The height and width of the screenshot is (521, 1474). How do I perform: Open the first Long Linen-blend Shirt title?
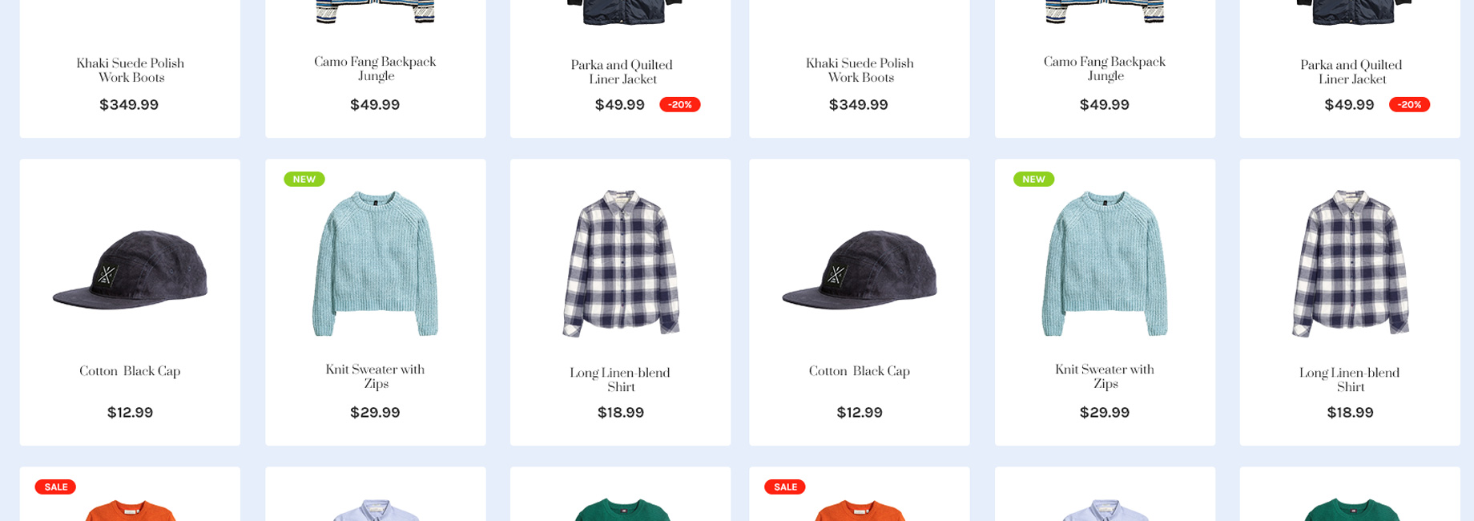click(x=620, y=380)
